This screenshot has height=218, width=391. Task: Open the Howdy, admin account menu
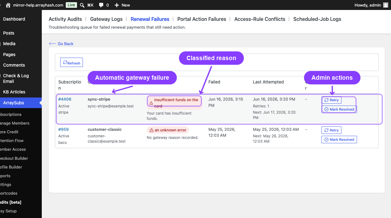click(371, 5)
